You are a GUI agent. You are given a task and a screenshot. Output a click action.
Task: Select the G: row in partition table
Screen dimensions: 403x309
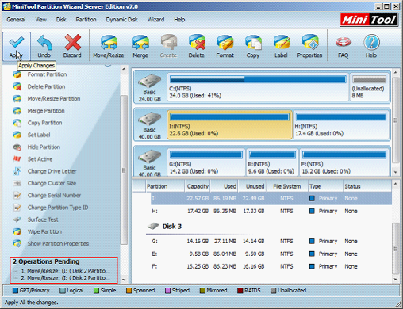(271, 241)
